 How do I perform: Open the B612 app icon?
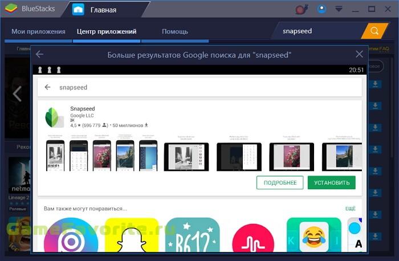pos(193,235)
